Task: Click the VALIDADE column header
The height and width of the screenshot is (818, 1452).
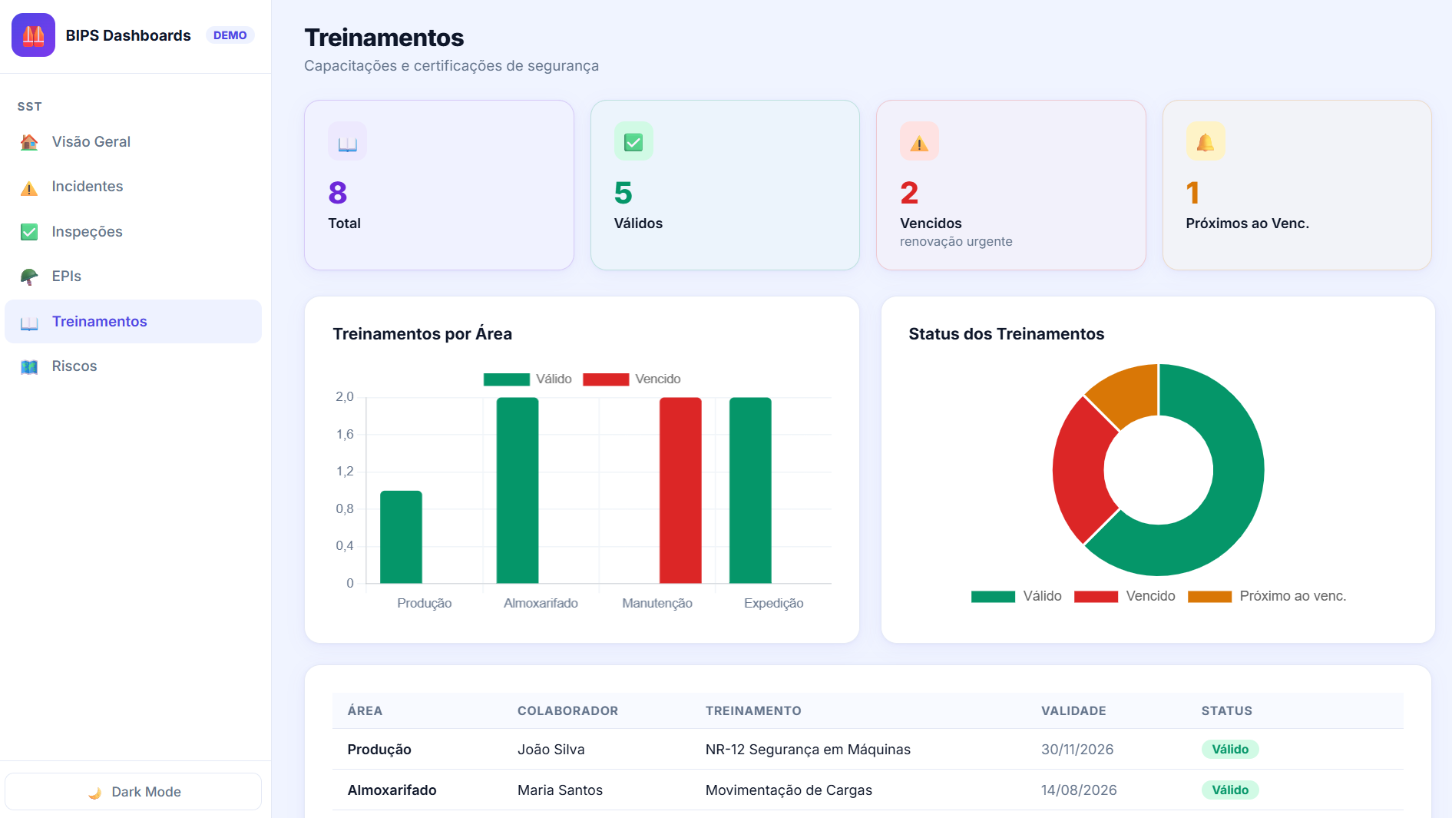Action: (x=1073, y=711)
